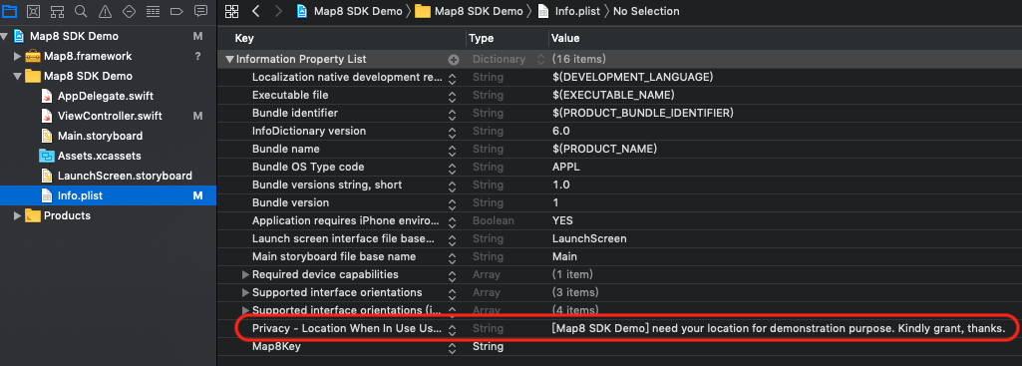Click String type of Map8Key row
Image resolution: width=1022 pixels, height=366 pixels.
488,346
